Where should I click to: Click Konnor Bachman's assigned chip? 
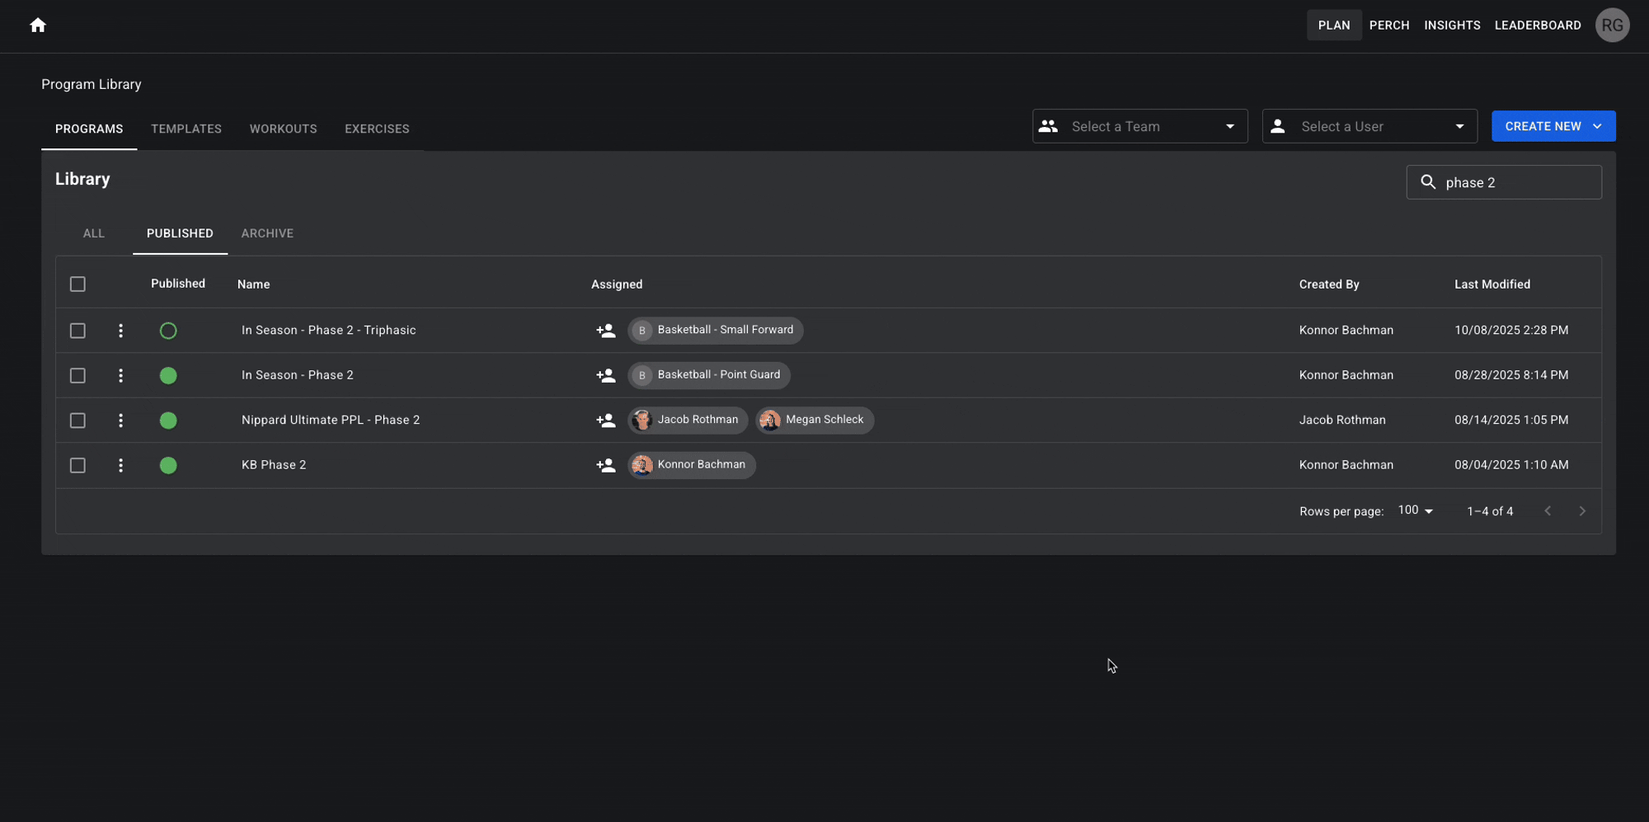pyautogui.click(x=692, y=465)
